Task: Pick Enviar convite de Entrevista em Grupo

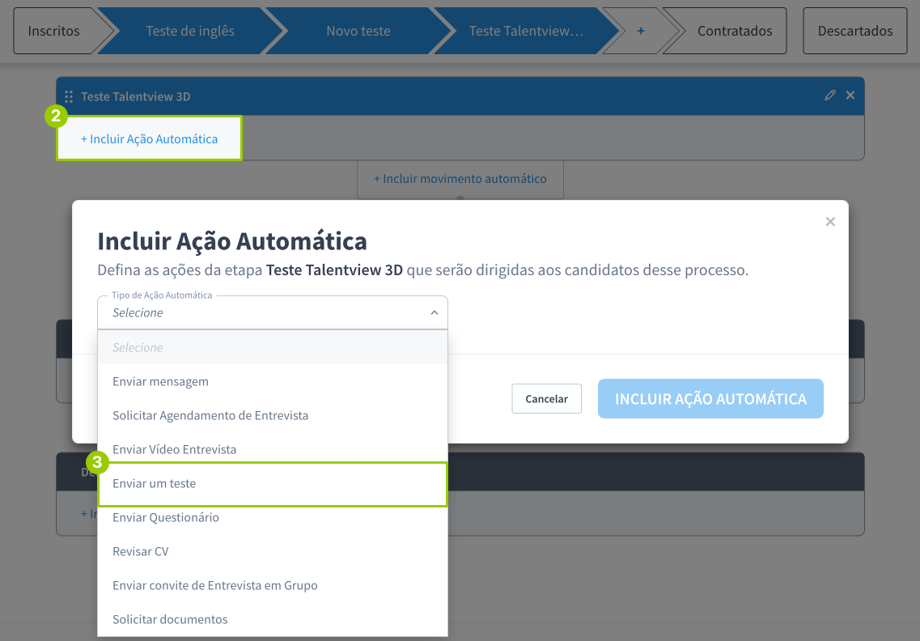Action: [214, 585]
